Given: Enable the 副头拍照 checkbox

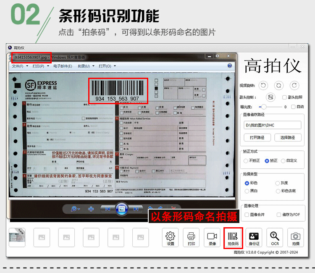Looking at the screenshot, I should (284, 97).
